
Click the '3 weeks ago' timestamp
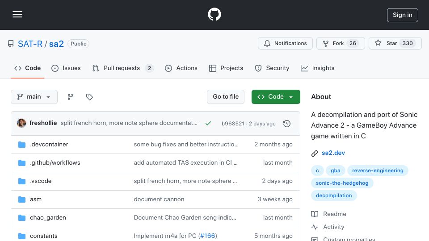(x=275, y=199)
